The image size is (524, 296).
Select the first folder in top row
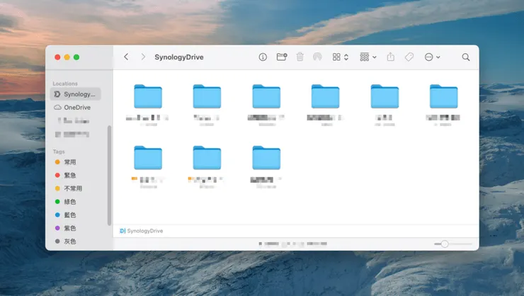[148, 97]
